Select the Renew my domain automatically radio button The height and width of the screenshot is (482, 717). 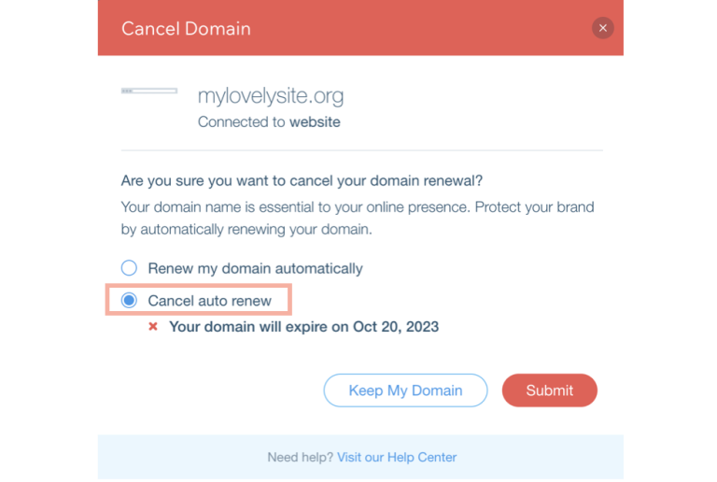pos(130,268)
